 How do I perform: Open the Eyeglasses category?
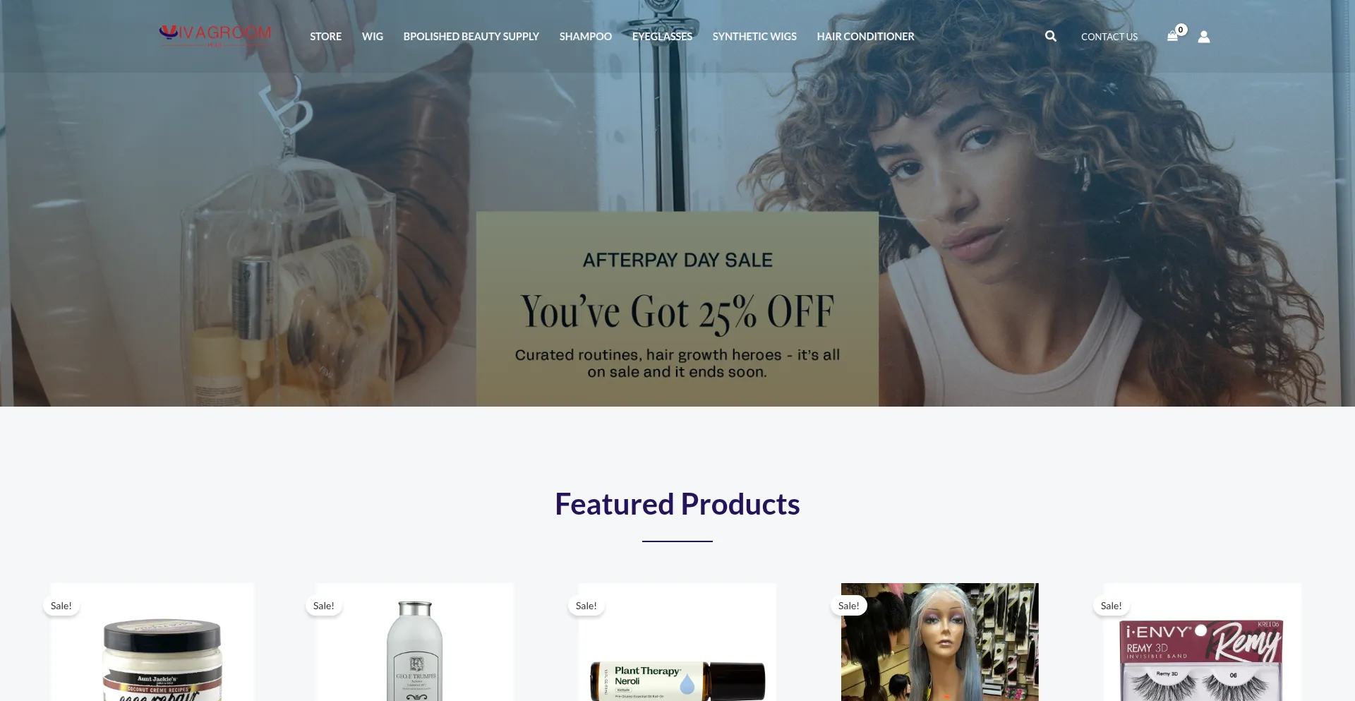(x=662, y=36)
